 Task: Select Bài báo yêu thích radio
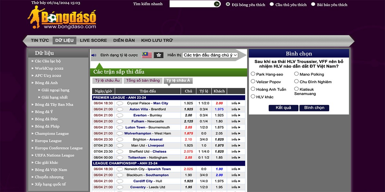(x=313, y=4)
